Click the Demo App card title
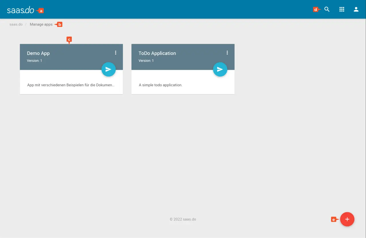 pos(38,53)
